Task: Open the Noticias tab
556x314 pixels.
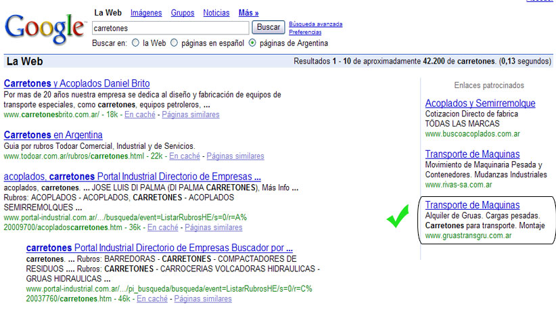Action: click(216, 13)
